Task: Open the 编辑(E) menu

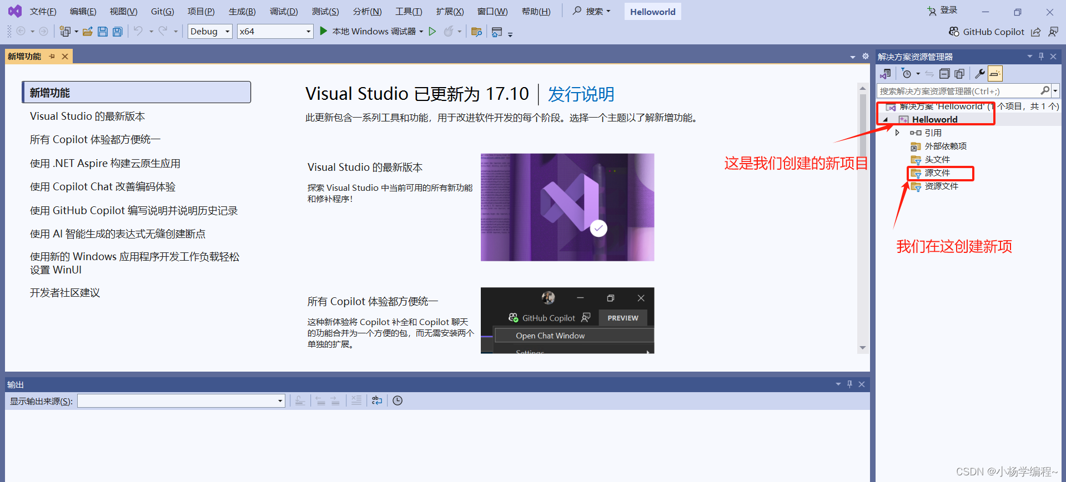Action: [x=83, y=12]
